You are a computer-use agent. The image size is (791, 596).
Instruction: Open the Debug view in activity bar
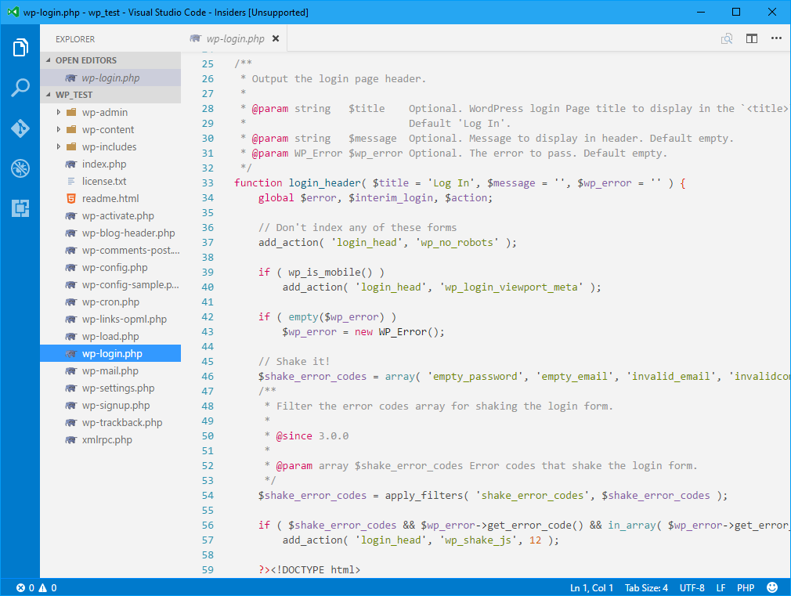(20, 168)
